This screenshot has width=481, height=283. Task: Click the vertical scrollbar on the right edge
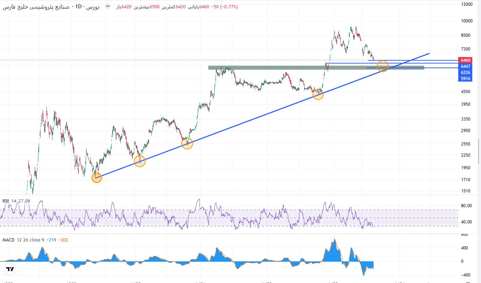479,151
